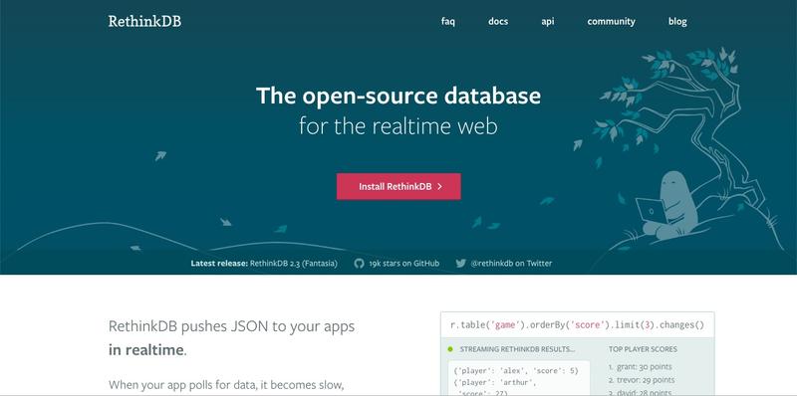This screenshot has width=797, height=396.
Task: Click the RethinkDB logo
Action: (144, 21)
